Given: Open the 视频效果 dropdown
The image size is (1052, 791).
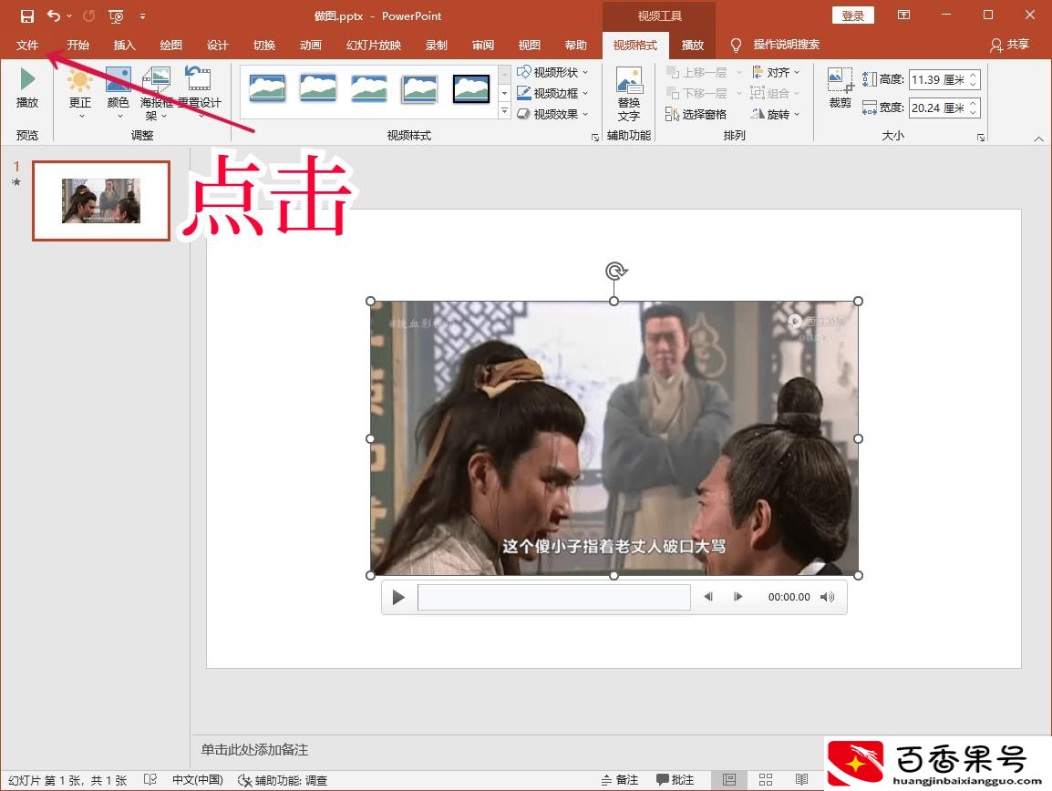Looking at the screenshot, I should (552, 114).
